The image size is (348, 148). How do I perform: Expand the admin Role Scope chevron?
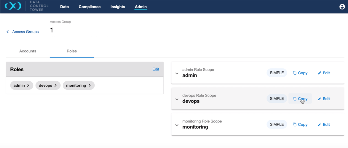point(177,73)
